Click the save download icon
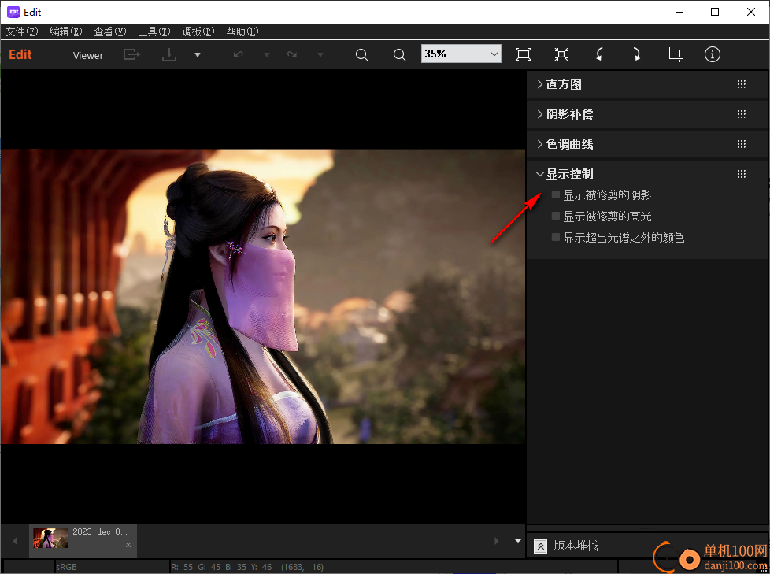Screen dimensions: 770x574 coord(169,54)
